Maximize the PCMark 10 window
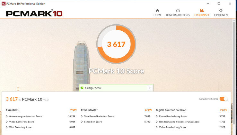This screenshot has width=237, height=135. [219, 4]
